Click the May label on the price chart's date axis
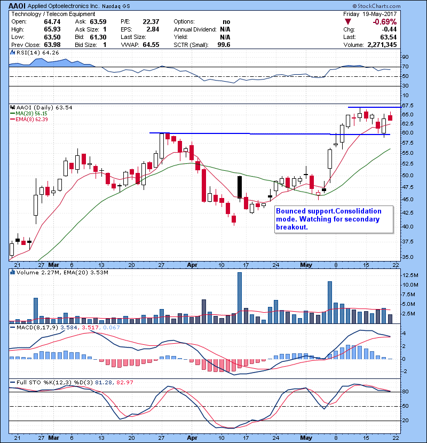 [306, 265]
